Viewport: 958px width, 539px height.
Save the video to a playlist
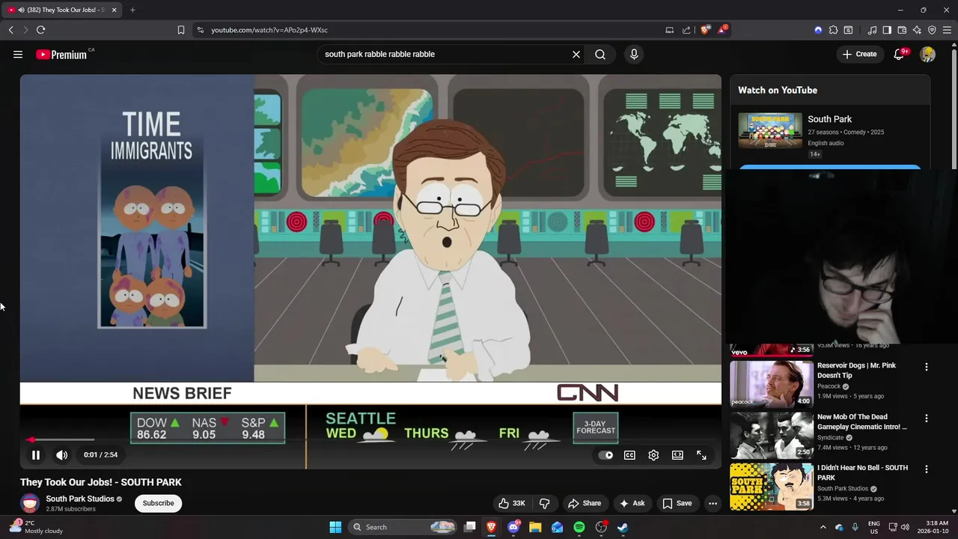677,503
